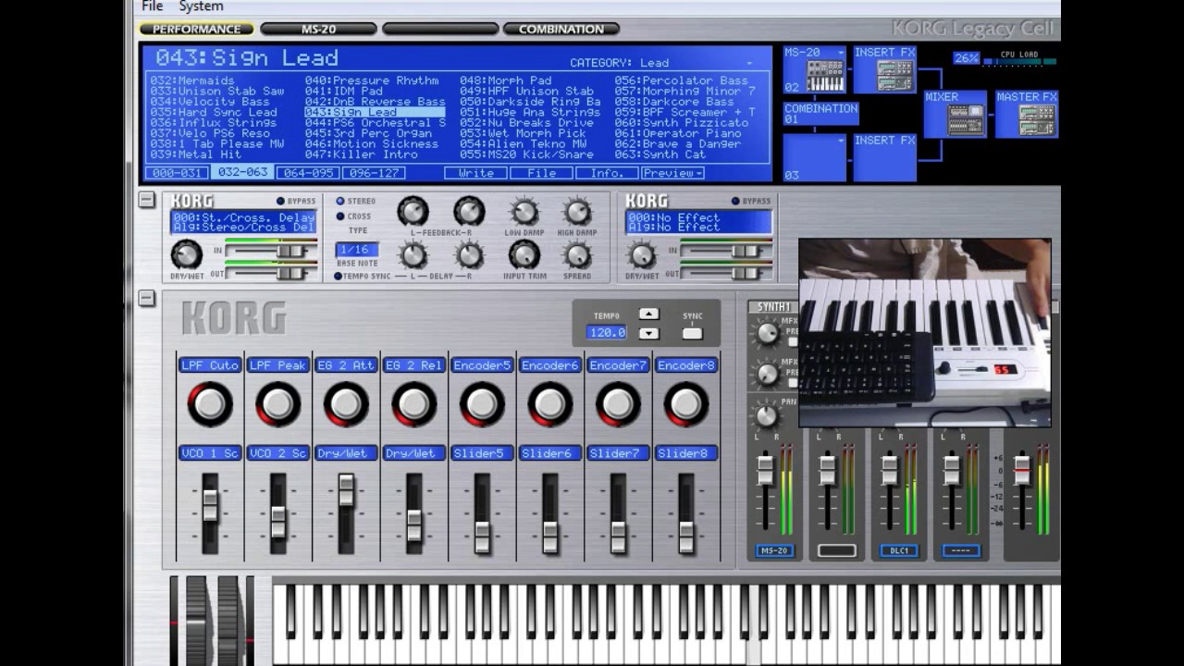Click the L Delay knob
Image resolution: width=1184 pixels, height=666 pixels.
pos(413,255)
